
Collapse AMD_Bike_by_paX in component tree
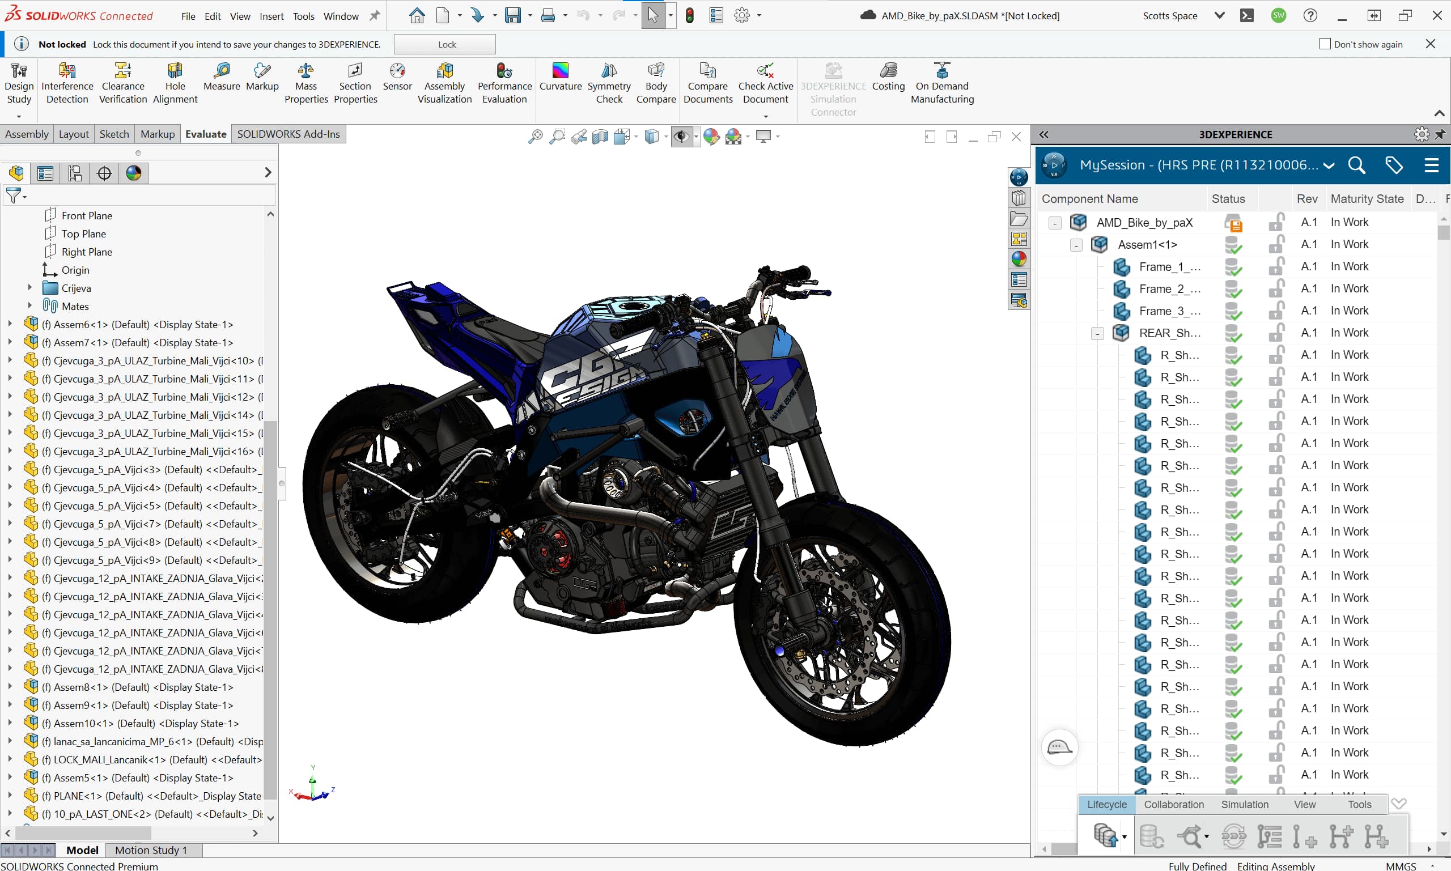tap(1055, 223)
